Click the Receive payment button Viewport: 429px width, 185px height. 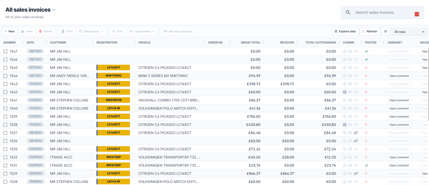click(178, 31)
